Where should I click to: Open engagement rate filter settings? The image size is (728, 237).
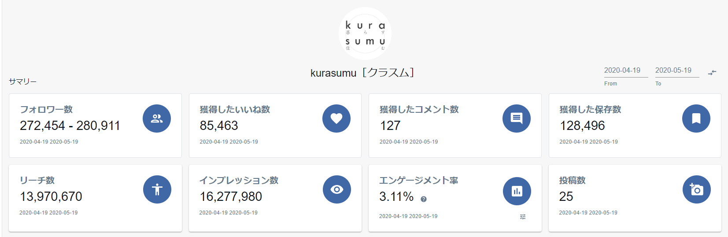pos(523,217)
